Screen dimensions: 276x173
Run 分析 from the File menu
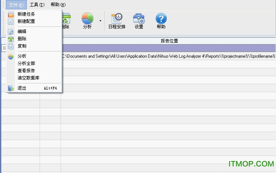tap(22, 56)
